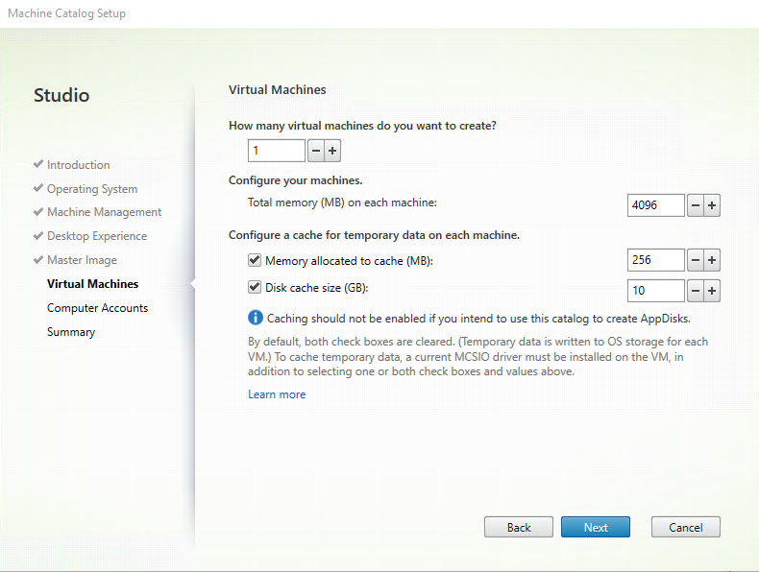Click the Next button
This screenshot has height=572, width=759.
[x=596, y=527]
